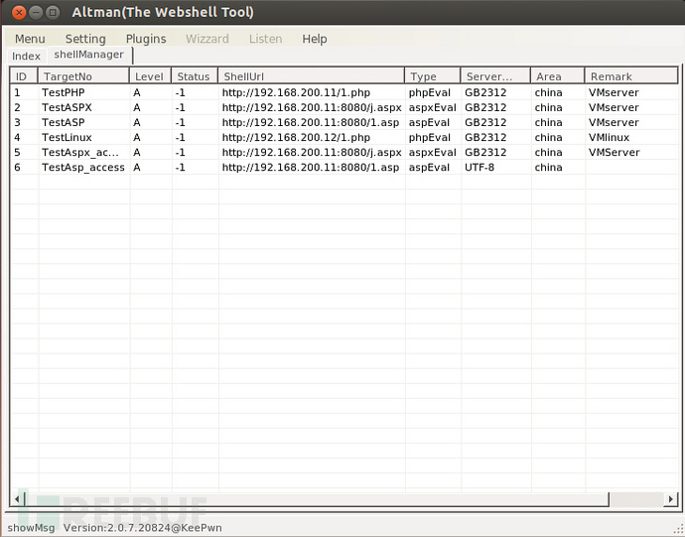The width and height of the screenshot is (685, 537).
Task: Click the Type column header
Action: 433,76
